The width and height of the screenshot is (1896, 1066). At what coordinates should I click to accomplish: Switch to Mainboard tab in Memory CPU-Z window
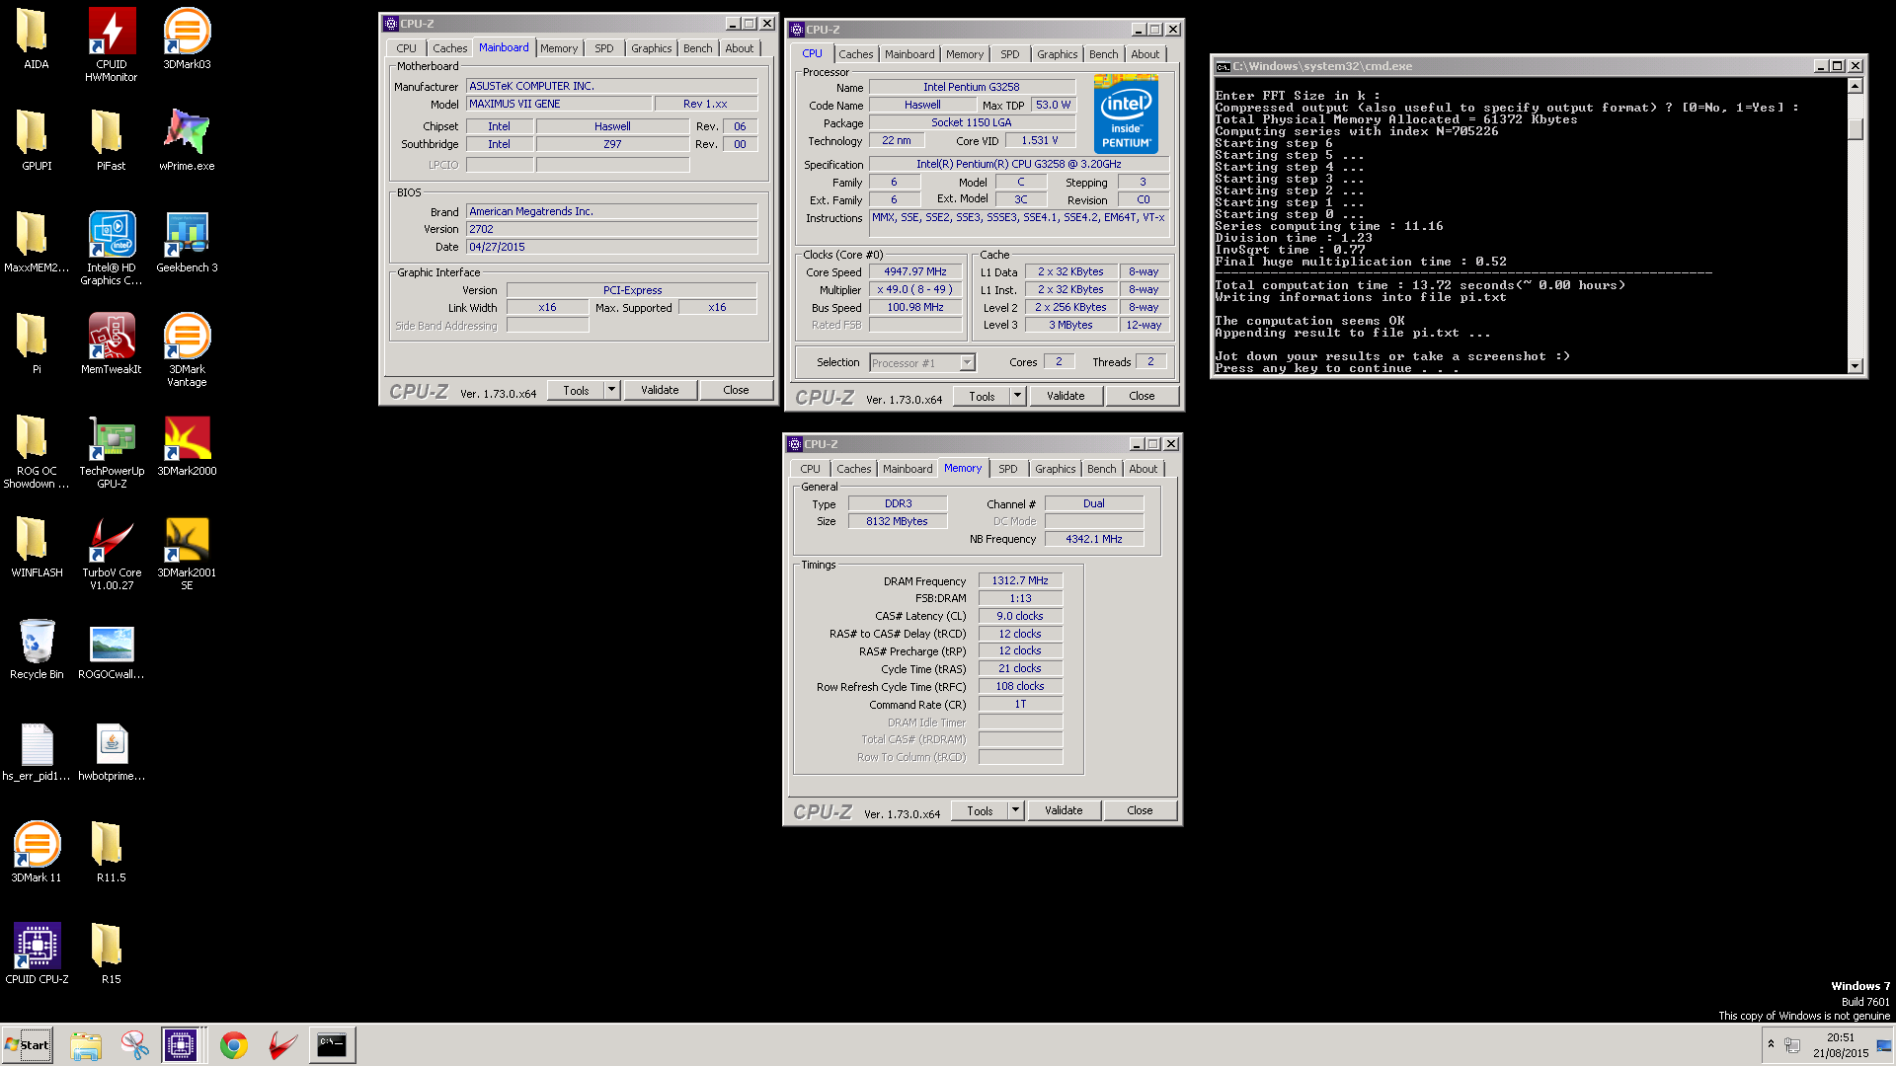point(908,469)
